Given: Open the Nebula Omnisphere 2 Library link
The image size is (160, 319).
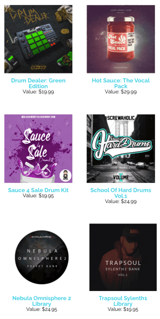Looking at the screenshot, I should point(42,301).
